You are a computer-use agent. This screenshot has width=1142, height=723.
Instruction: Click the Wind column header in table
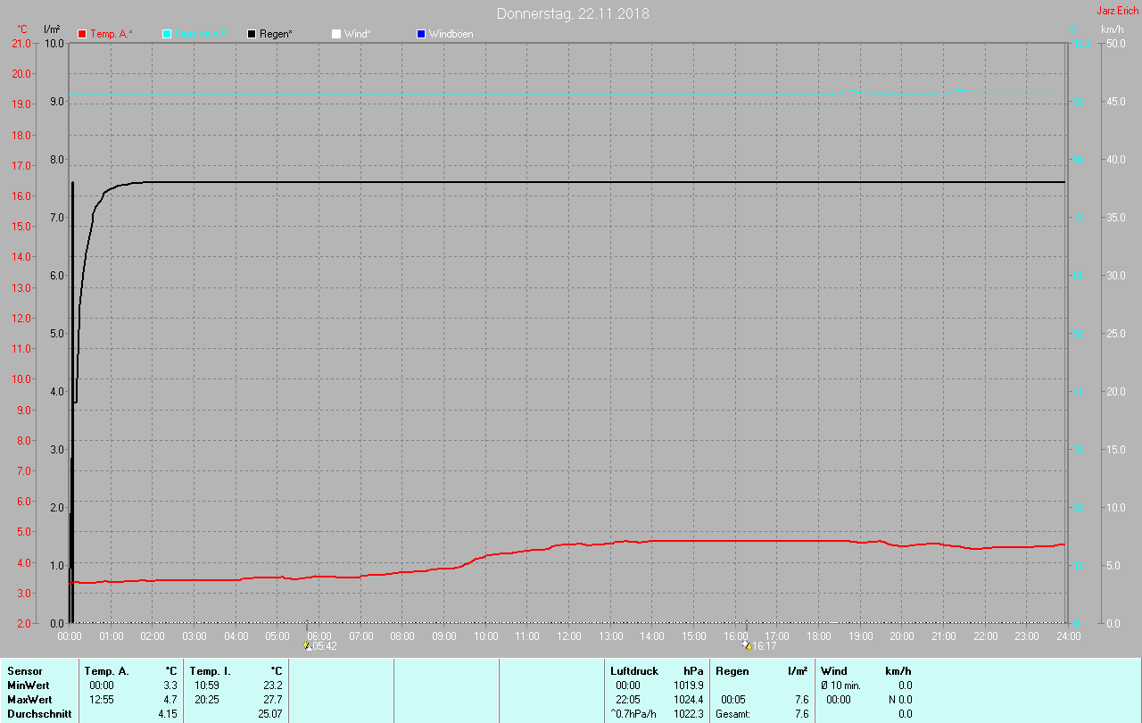coord(833,670)
